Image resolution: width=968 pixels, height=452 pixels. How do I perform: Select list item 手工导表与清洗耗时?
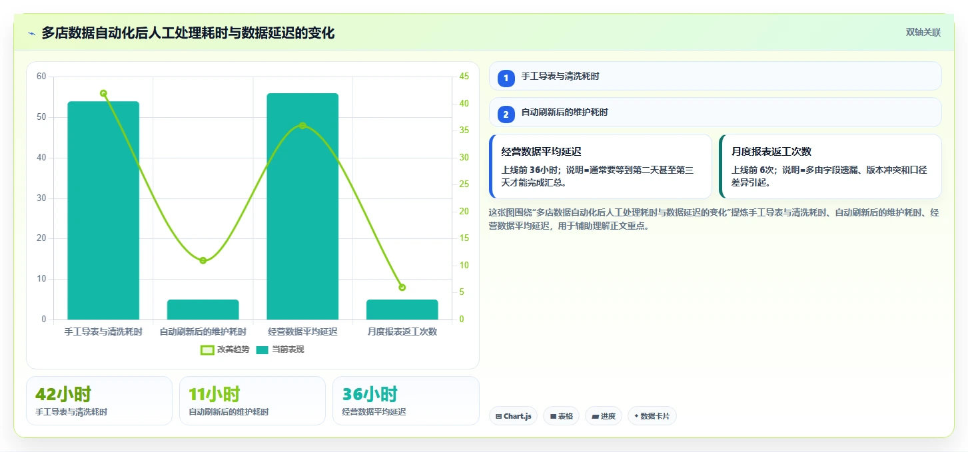(x=715, y=76)
